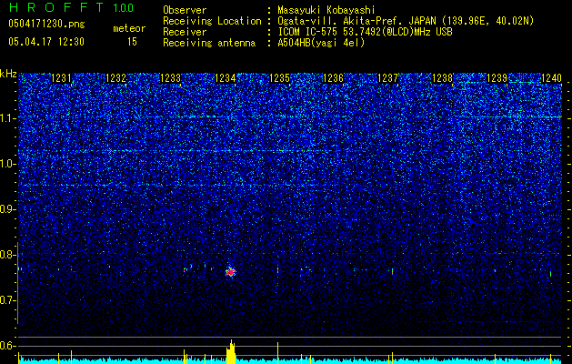Viewport: 572px width, 364px height.
Task: Click the gray vertical frequency-range bar at left edge
Action: coord(18,283)
